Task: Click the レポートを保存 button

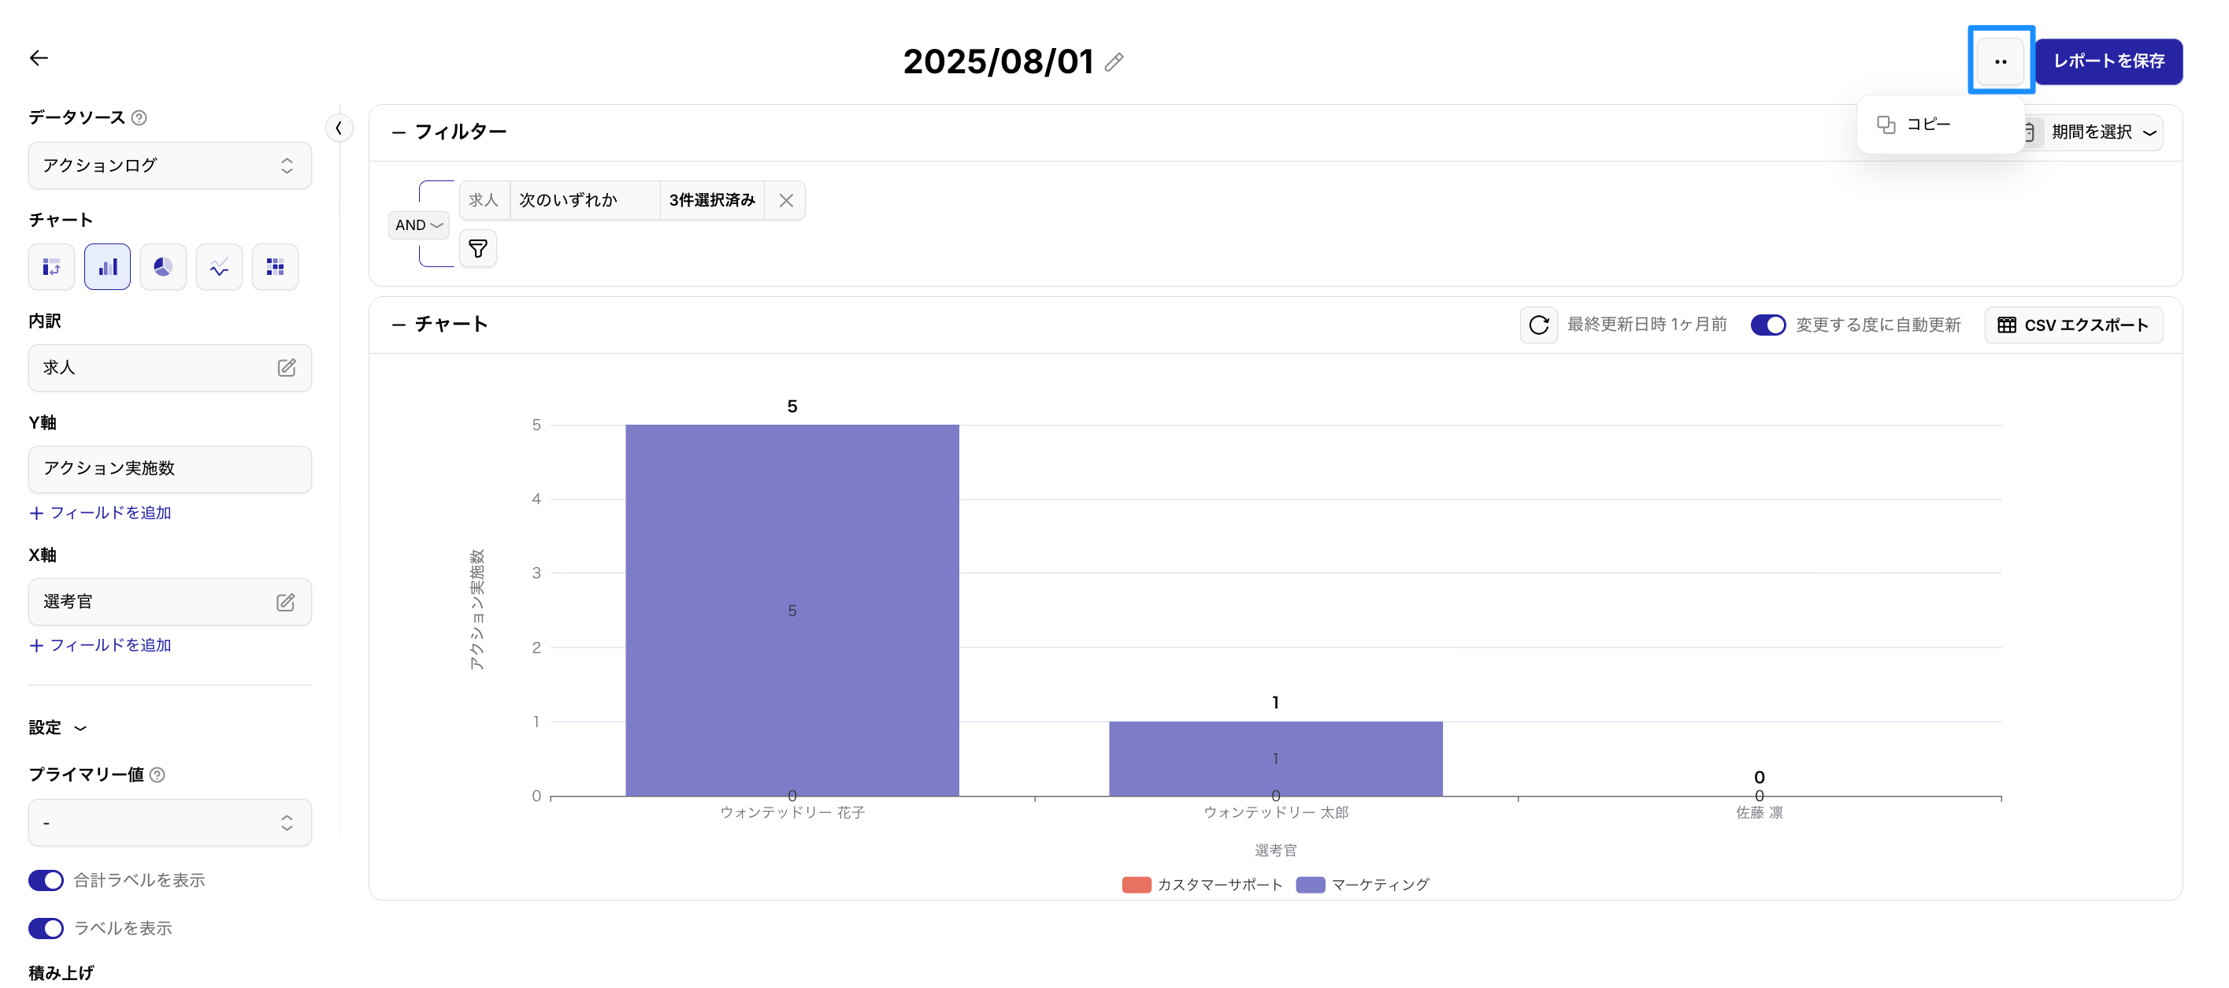Action: (2108, 61)
